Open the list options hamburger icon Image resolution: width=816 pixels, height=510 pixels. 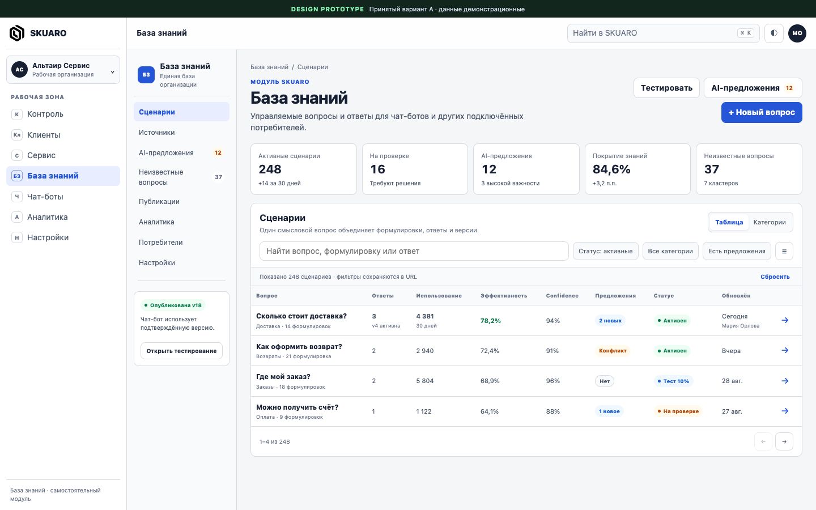point(784,251)
